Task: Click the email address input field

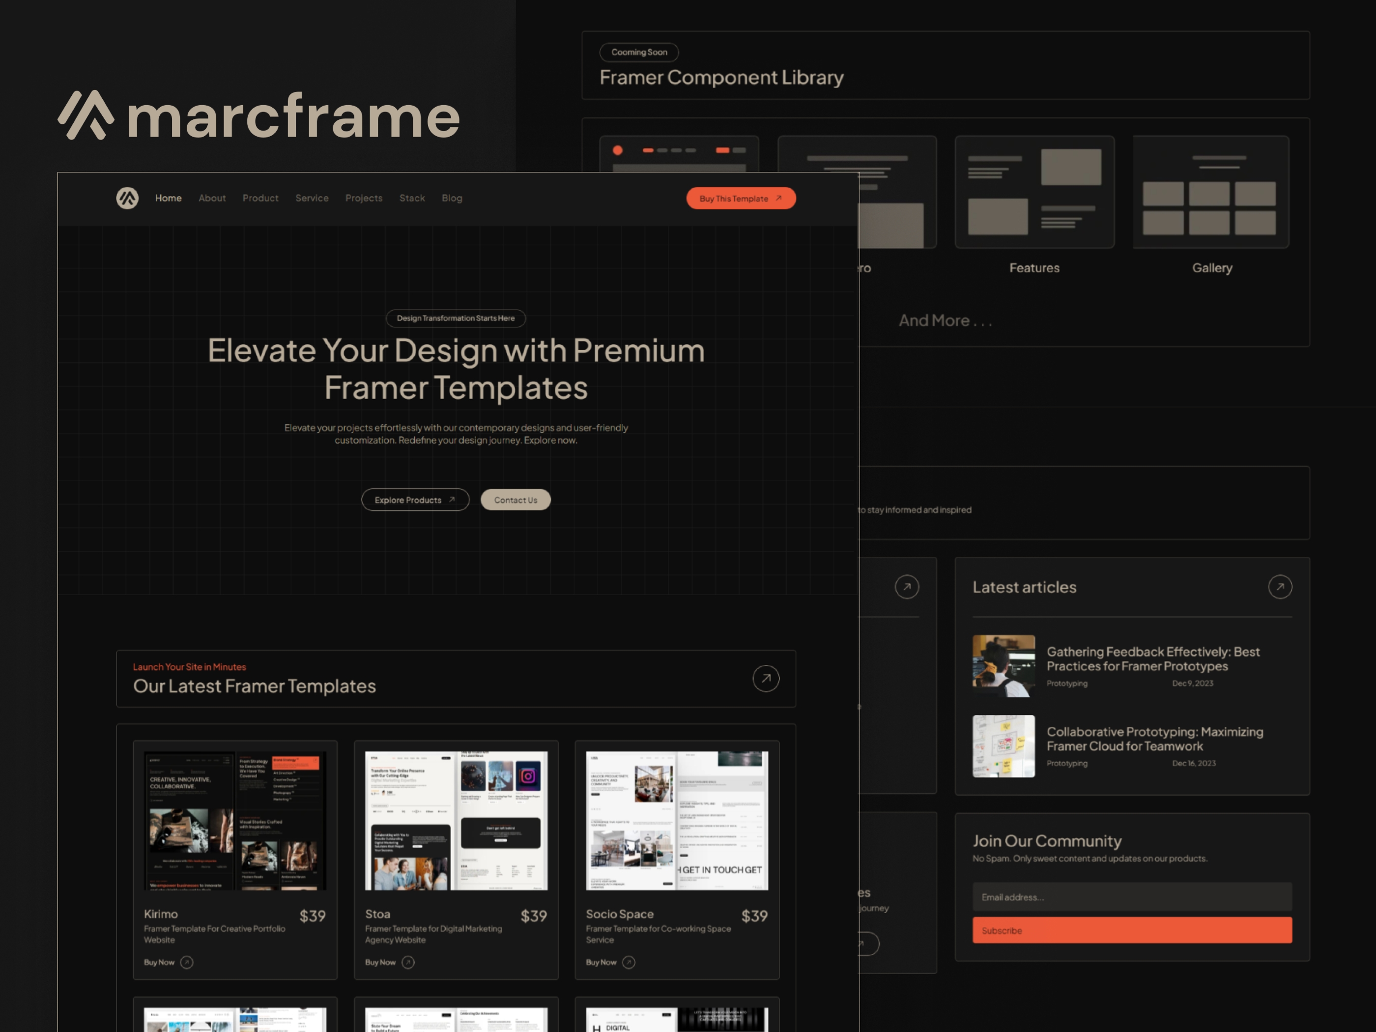Action: pos(1131,896)
